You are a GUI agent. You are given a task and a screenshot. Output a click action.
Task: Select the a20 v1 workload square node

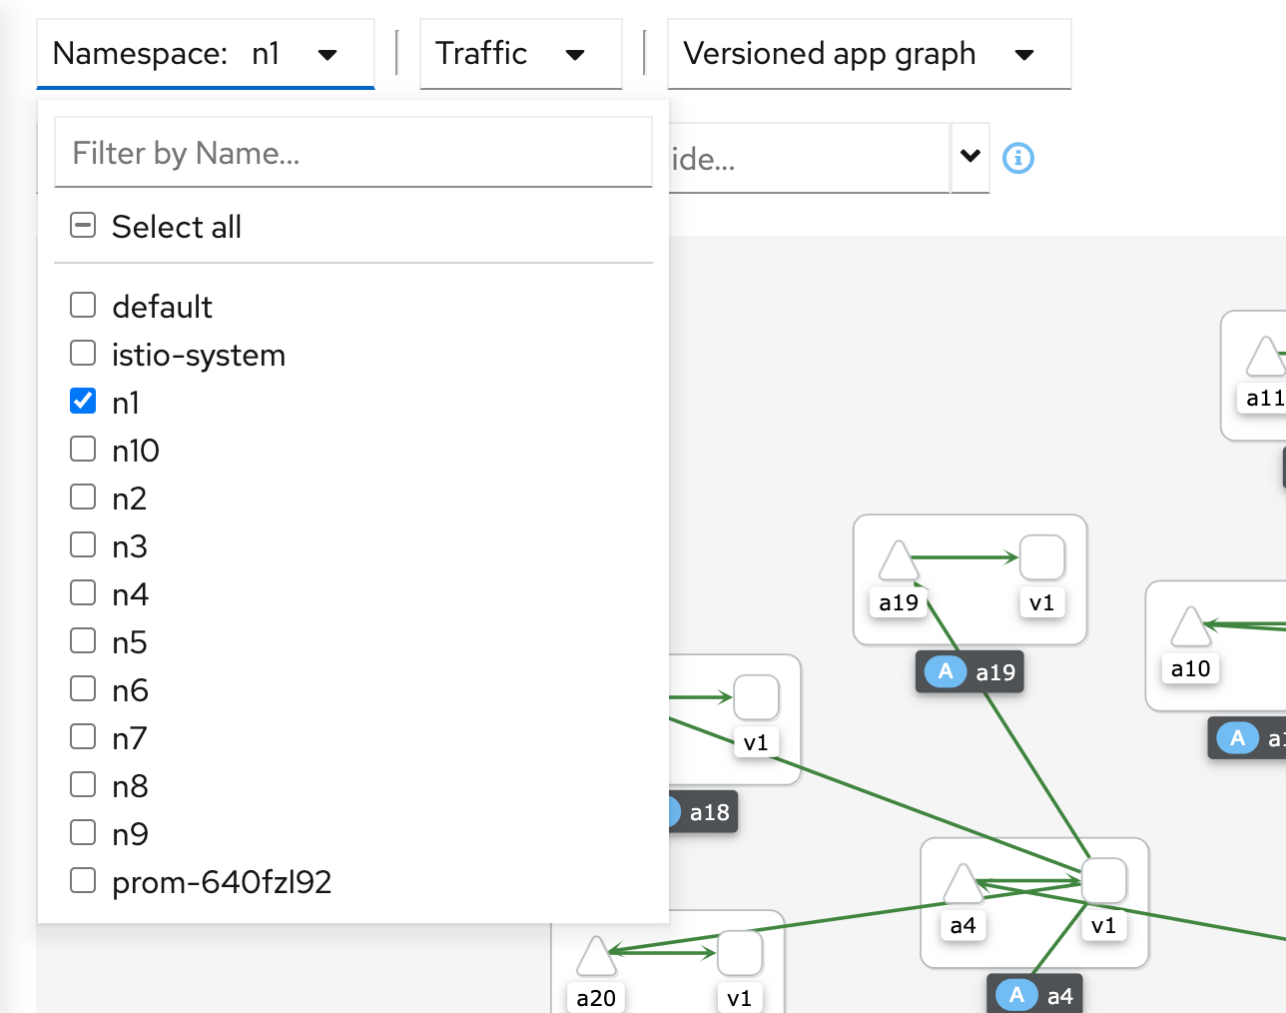tap(740, 953)
